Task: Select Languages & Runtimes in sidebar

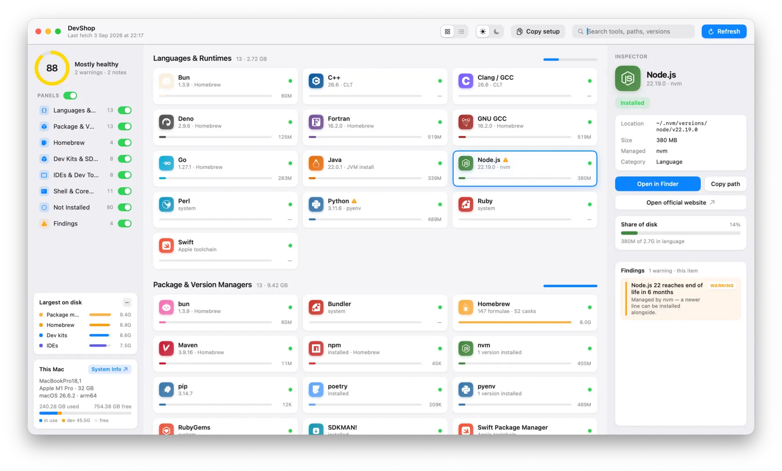Action: point(74,110)
